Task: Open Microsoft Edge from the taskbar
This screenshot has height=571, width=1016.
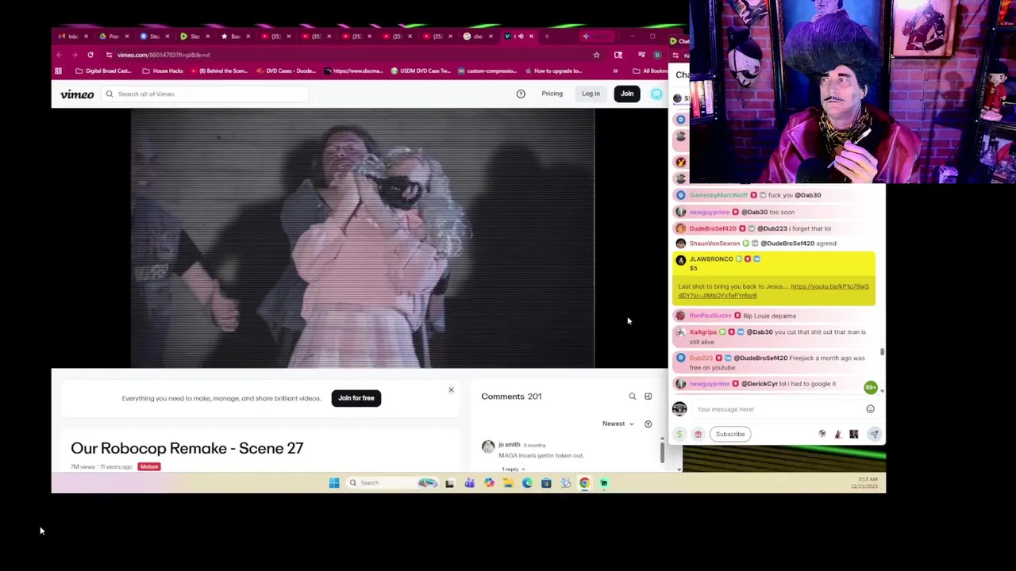Action: click(527, 482)
